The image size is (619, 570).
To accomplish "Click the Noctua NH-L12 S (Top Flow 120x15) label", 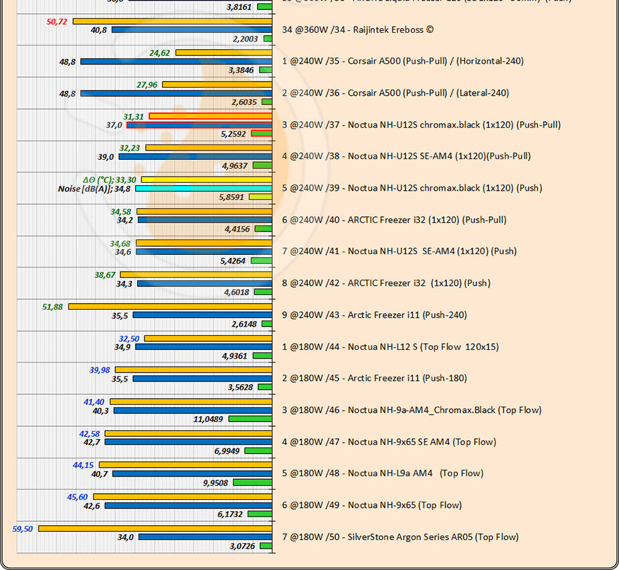I will [x=390, y=347].
